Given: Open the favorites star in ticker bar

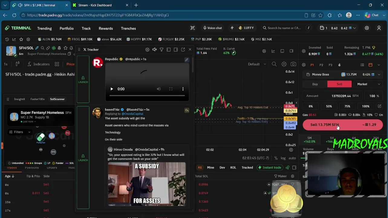Looking at the screenshot, I should point(21,39).
